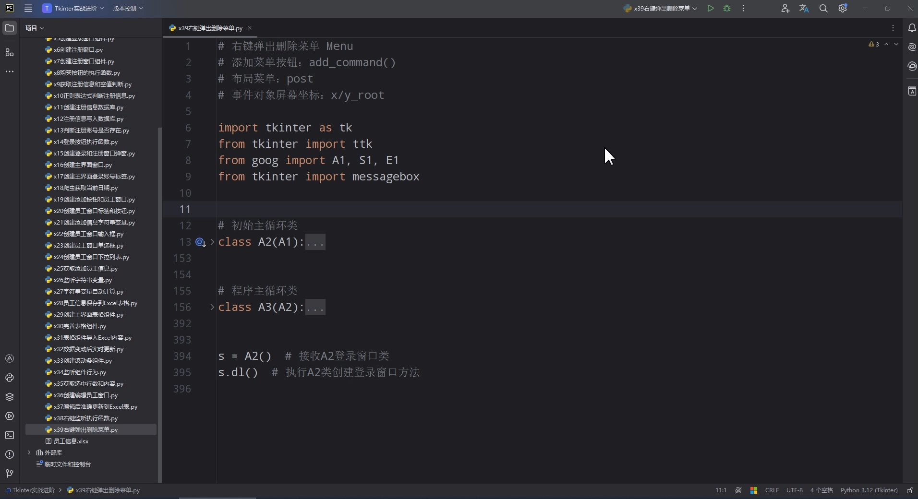The height and width of the screenshot is (499, 918).
Task: Click the UTF-8 encoding indicator
Action: (x=795, y=490)
